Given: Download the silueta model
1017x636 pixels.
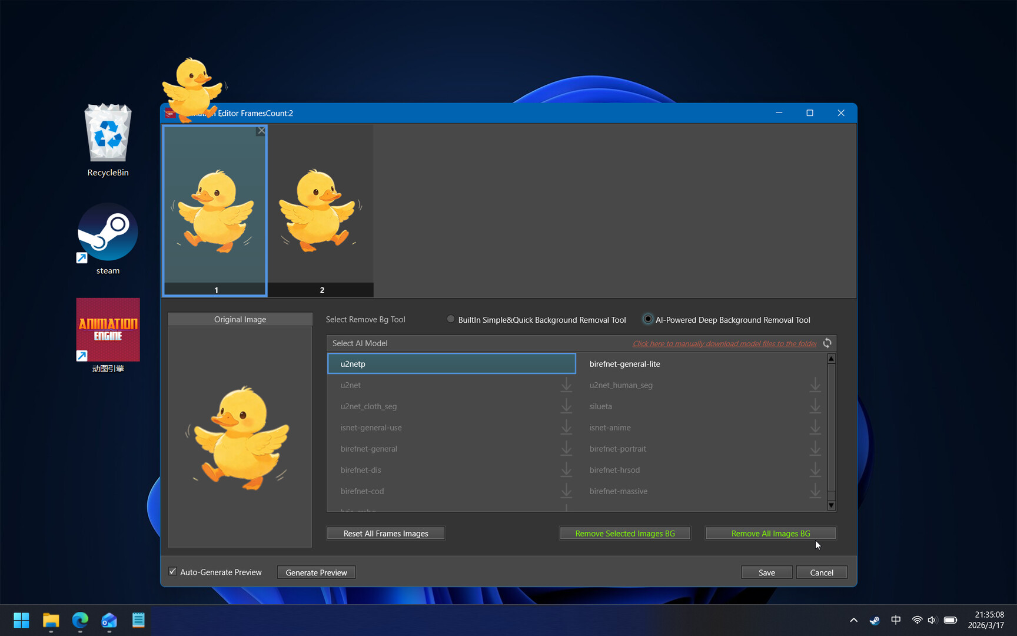Looking at the screenshot, I should (815, 406).
